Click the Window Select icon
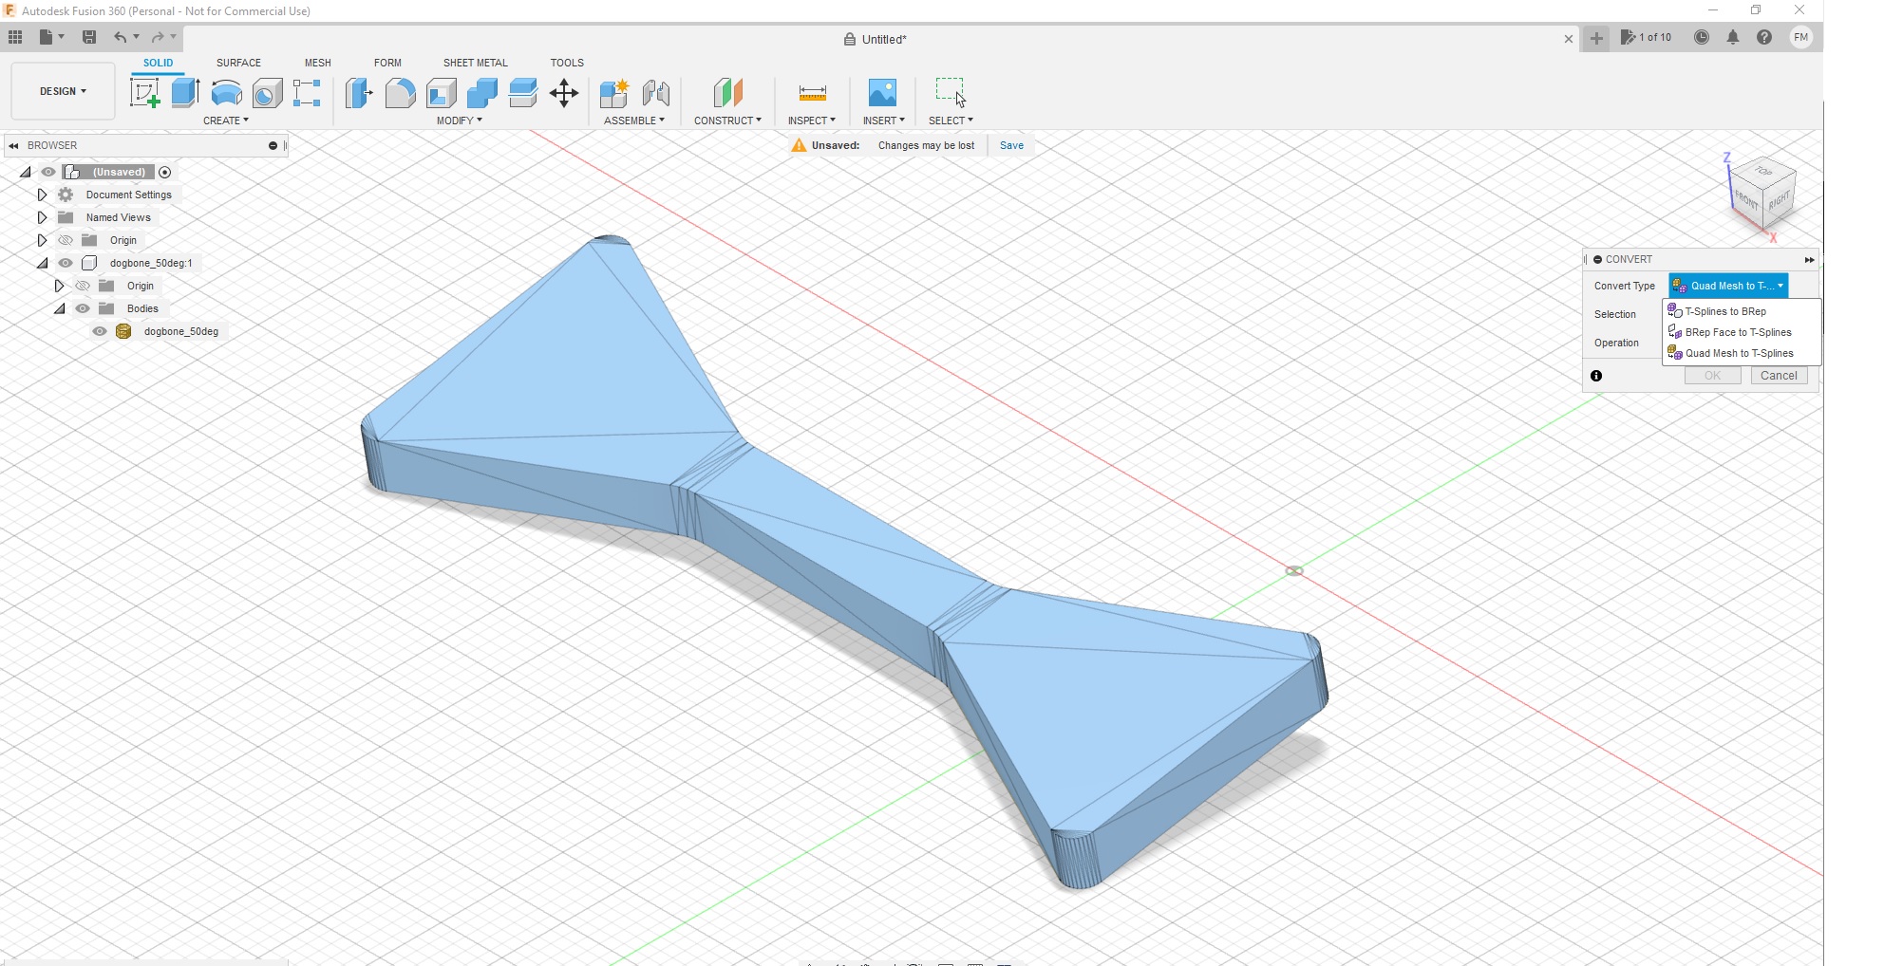1884x966 pixels. (951, 93)
